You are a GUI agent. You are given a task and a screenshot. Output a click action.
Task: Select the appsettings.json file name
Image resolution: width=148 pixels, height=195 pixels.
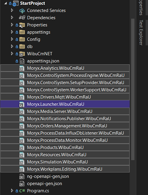pyautogui.click(x=43, y=61)
